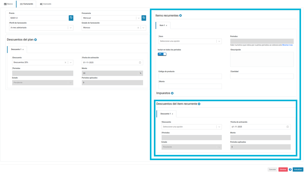The width and height of the screenshot is (305, 173).
Task: Close the Item 1 tab
Action: 166,25
